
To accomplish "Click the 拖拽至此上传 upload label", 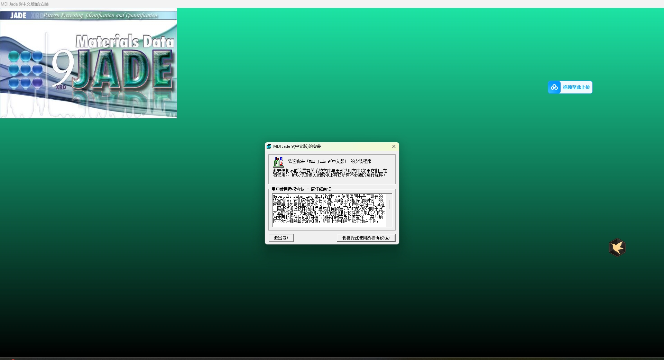I will (x=576, y=87).
